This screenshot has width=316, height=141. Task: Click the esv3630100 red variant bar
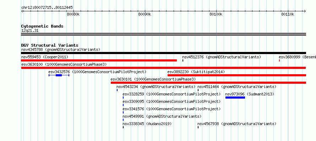tap(163, 68)
